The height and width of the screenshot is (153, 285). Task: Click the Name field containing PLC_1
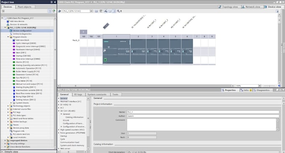(203, 112)
